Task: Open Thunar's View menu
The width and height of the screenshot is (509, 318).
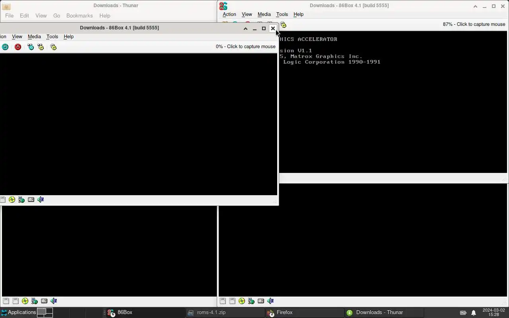Action: (x=41, y=16)
